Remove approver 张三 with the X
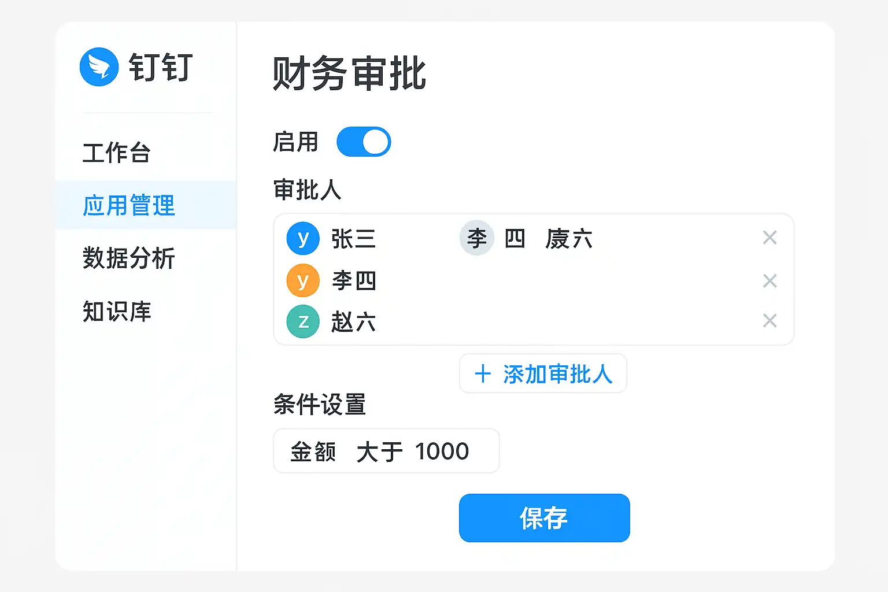888x592 pixels. (769, 238)
